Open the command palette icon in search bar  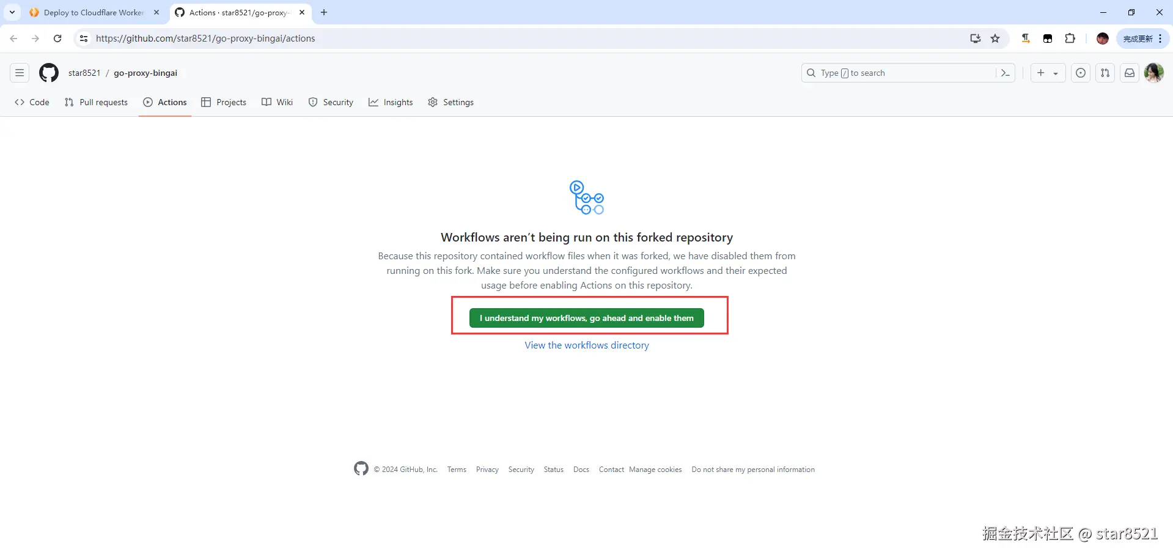pos(1005,73)
